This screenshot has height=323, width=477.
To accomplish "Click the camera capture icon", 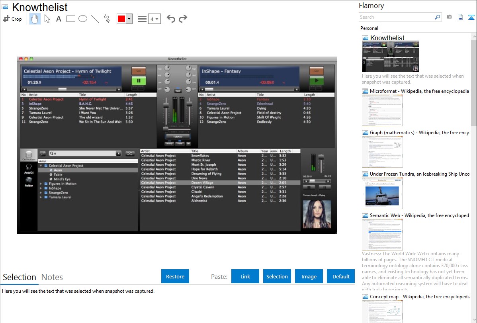I will point(449,17).
